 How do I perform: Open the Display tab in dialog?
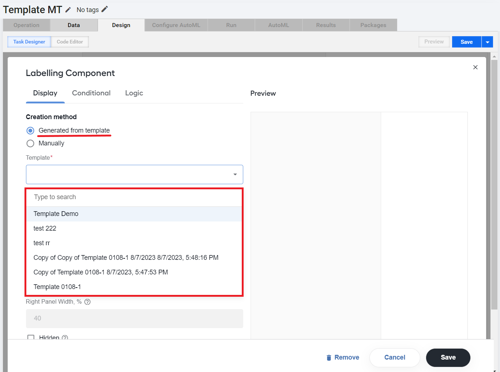(x=45, y=93)
